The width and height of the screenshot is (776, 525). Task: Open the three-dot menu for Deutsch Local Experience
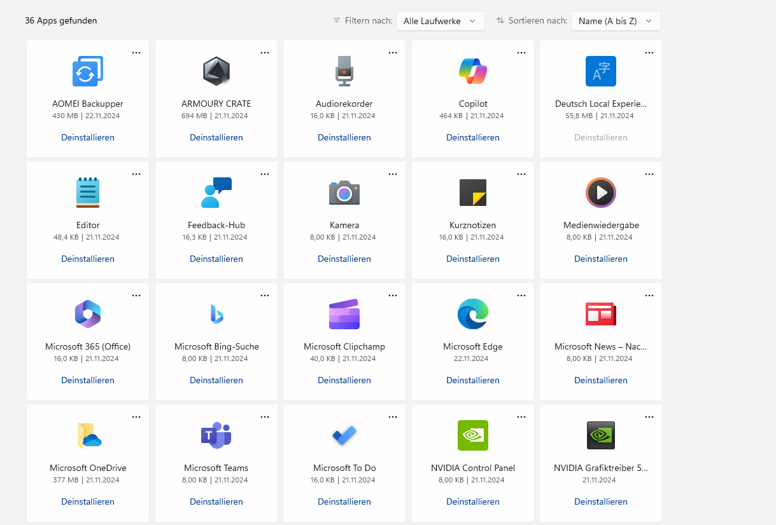(649, 53)
